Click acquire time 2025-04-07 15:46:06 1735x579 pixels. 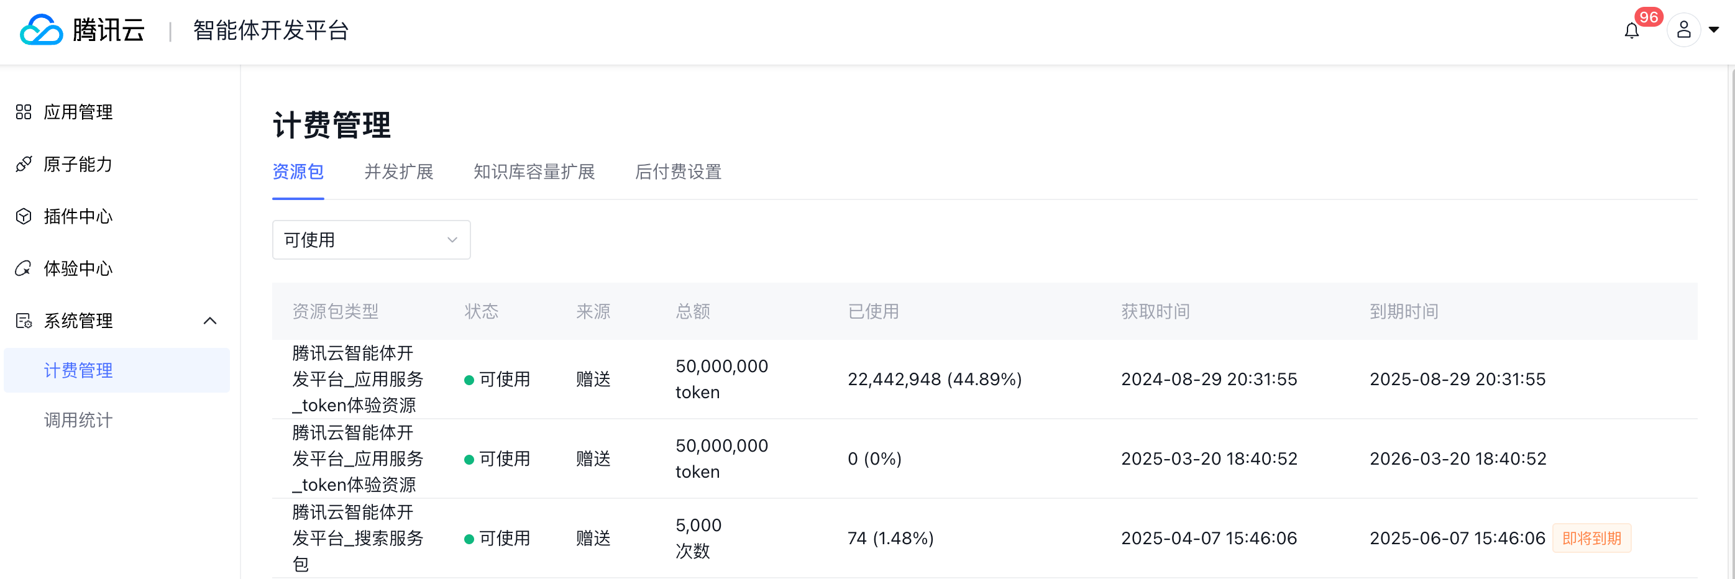click(x=1210, y=538)
